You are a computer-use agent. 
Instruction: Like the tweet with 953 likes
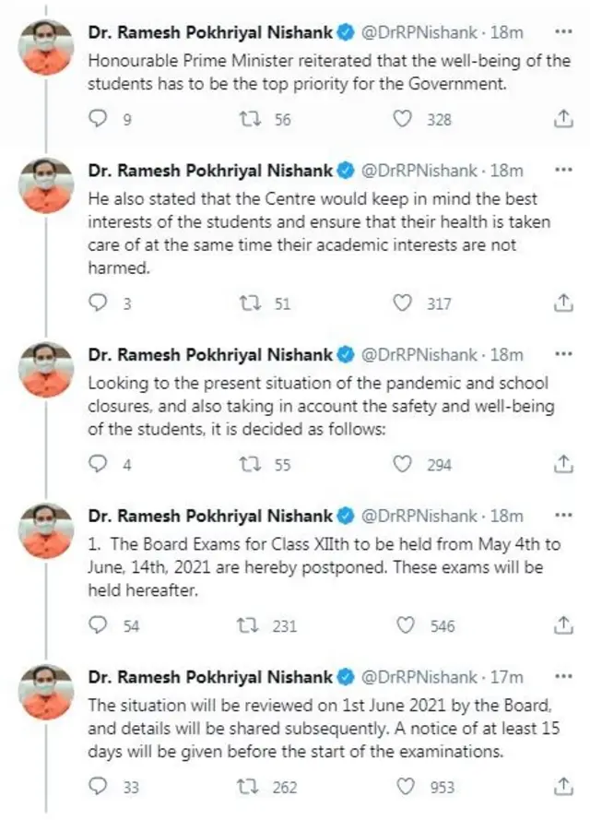point(402,787)
